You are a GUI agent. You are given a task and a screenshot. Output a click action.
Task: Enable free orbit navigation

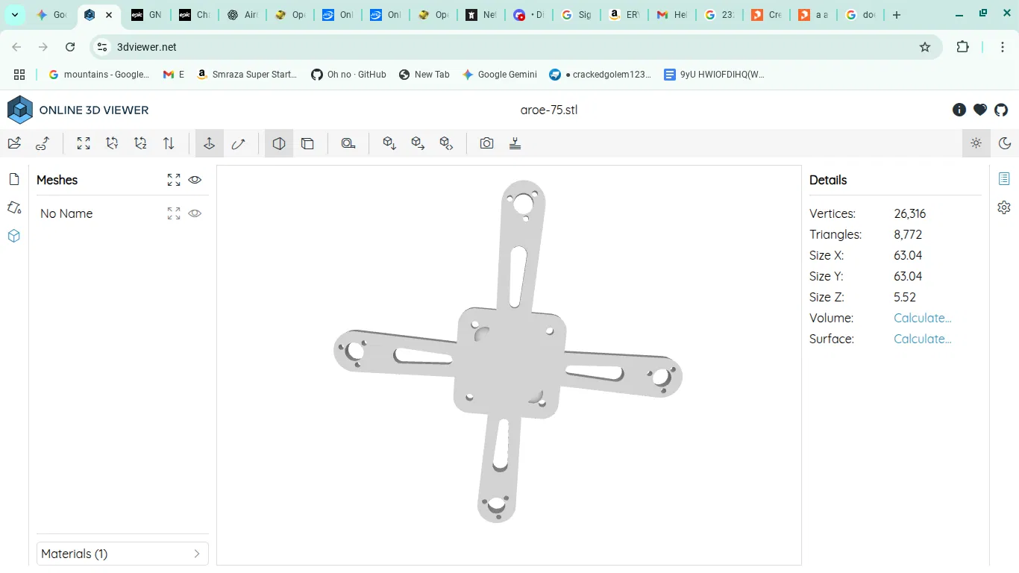point(238,143)
